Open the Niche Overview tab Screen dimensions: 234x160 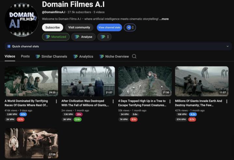coord(114,56)
